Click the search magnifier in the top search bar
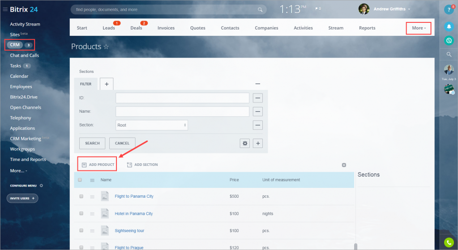The width and height of the screenshot is (458, 250). click(x=260, y=10)
